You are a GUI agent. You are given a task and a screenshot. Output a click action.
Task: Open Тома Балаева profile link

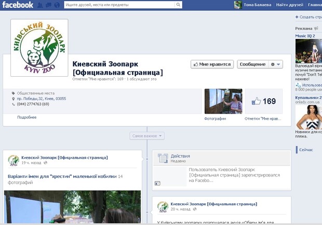pos(257,5)
